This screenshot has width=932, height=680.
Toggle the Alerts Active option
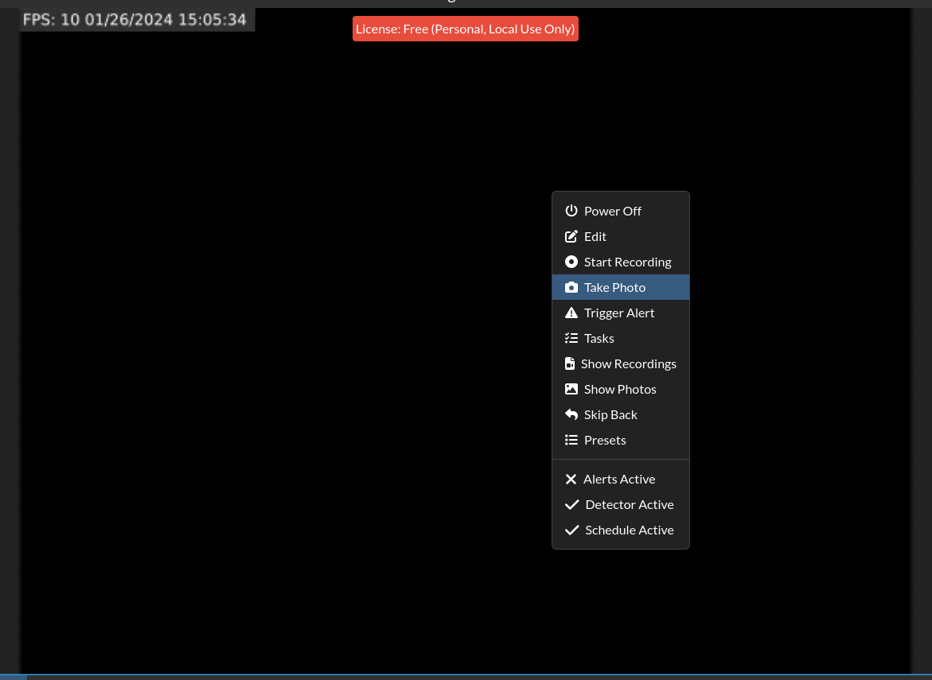621,480
